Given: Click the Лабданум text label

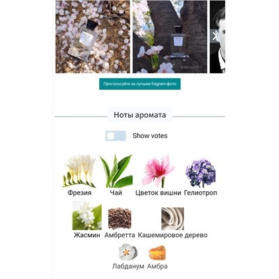Looking at the screenshot, I should [128, 266].
